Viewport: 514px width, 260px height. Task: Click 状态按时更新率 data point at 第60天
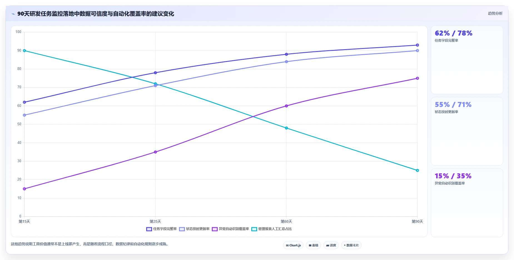coord(286,62)
